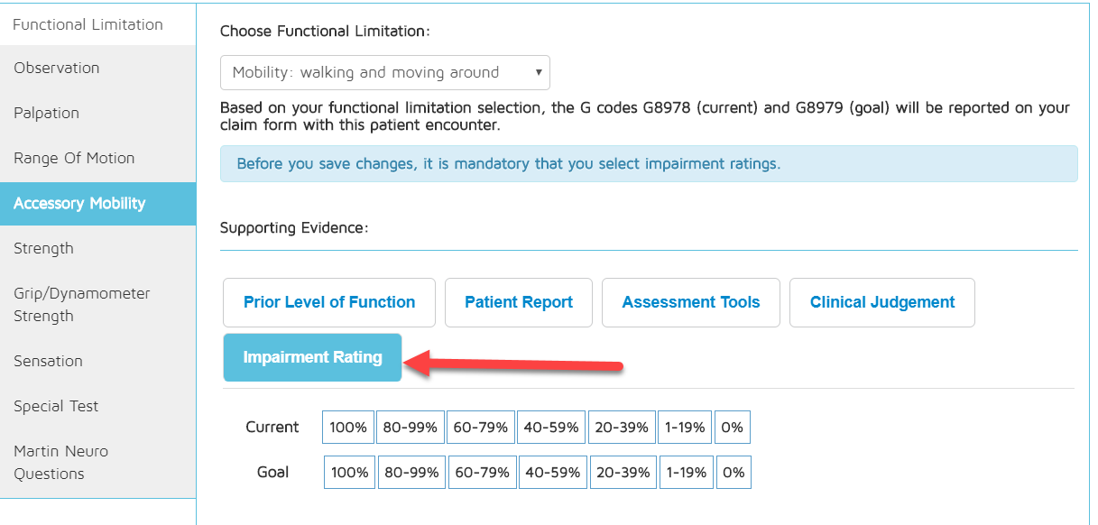Open the Observation sidebar tab
The height and width of the screenshot is (525, 1098).
point(57,68)
